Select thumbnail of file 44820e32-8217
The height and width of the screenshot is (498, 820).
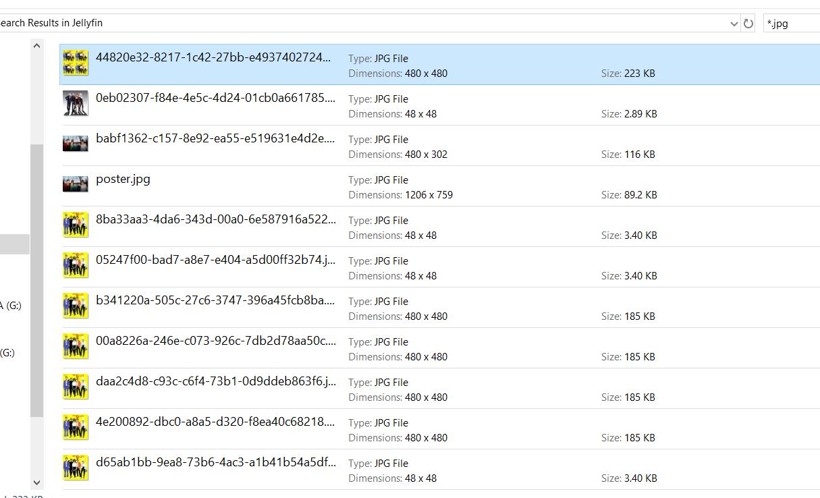click(76, 63)
